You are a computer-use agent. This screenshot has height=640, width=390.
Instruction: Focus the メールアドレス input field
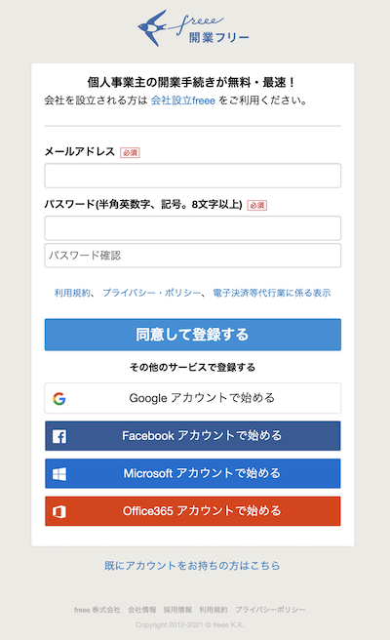point(192,176)
